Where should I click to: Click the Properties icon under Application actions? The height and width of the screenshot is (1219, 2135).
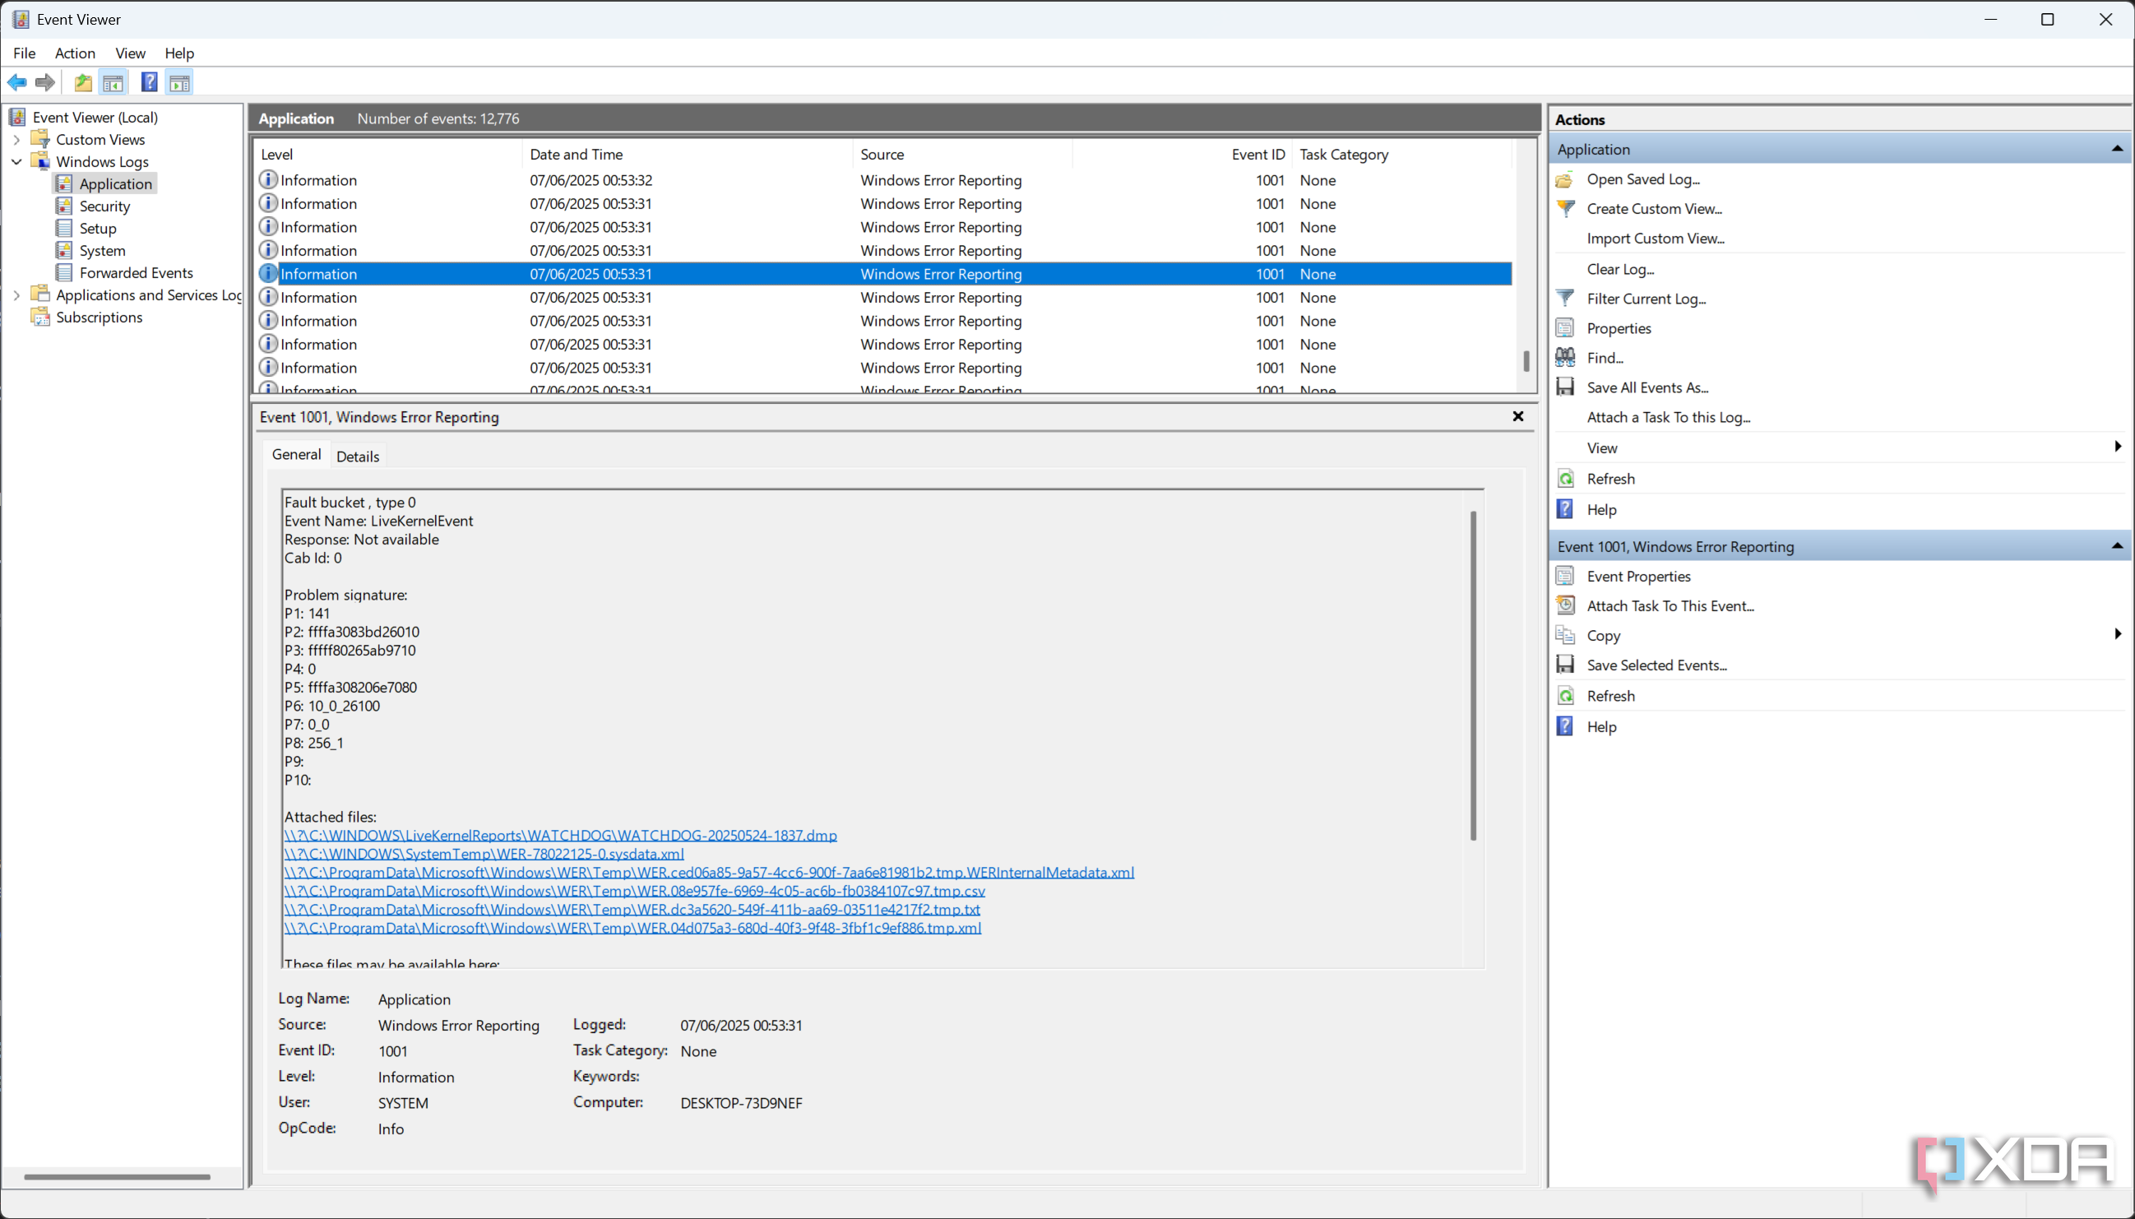pos(1564,328)
